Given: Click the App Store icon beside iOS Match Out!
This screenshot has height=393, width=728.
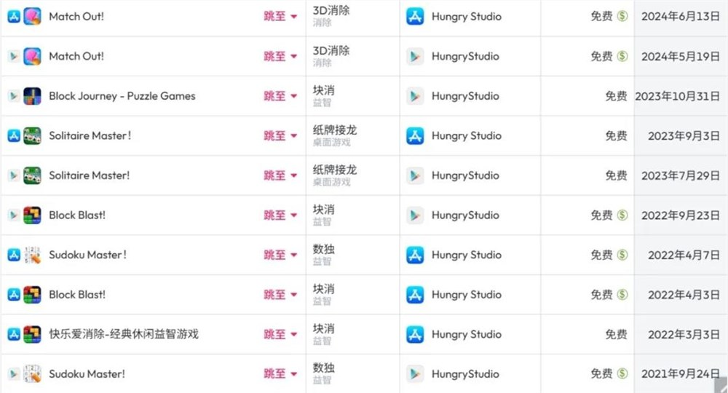Looking at the screenshot, I should point(14,17).
